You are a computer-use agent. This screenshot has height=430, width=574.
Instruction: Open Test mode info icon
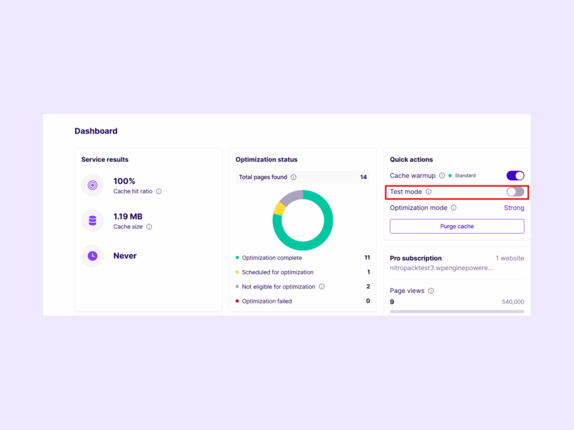pyautogui.click(x=428, y=191)
